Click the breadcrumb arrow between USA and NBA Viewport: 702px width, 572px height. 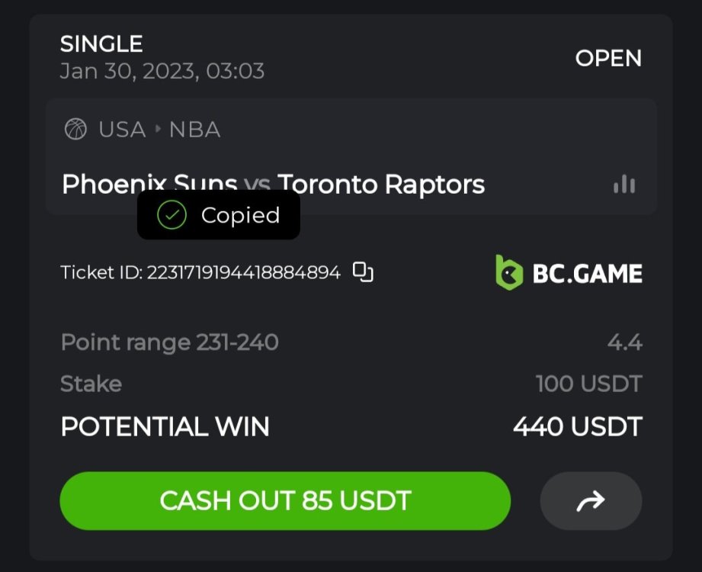click(x=158, y=130)
